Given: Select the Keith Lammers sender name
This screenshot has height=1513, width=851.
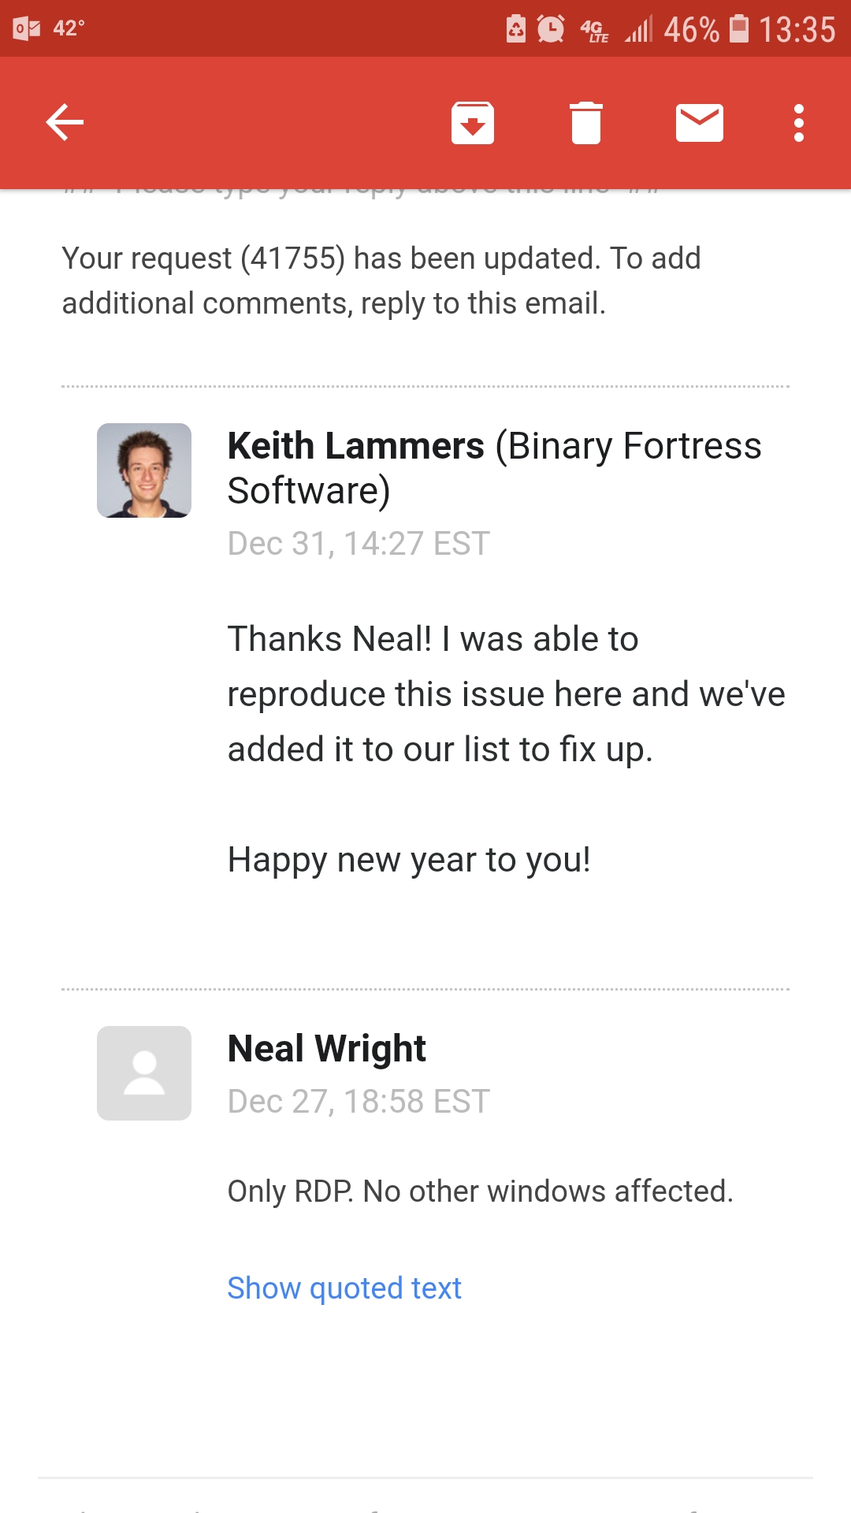Looking at the screenshot, I should click(356, 447).
